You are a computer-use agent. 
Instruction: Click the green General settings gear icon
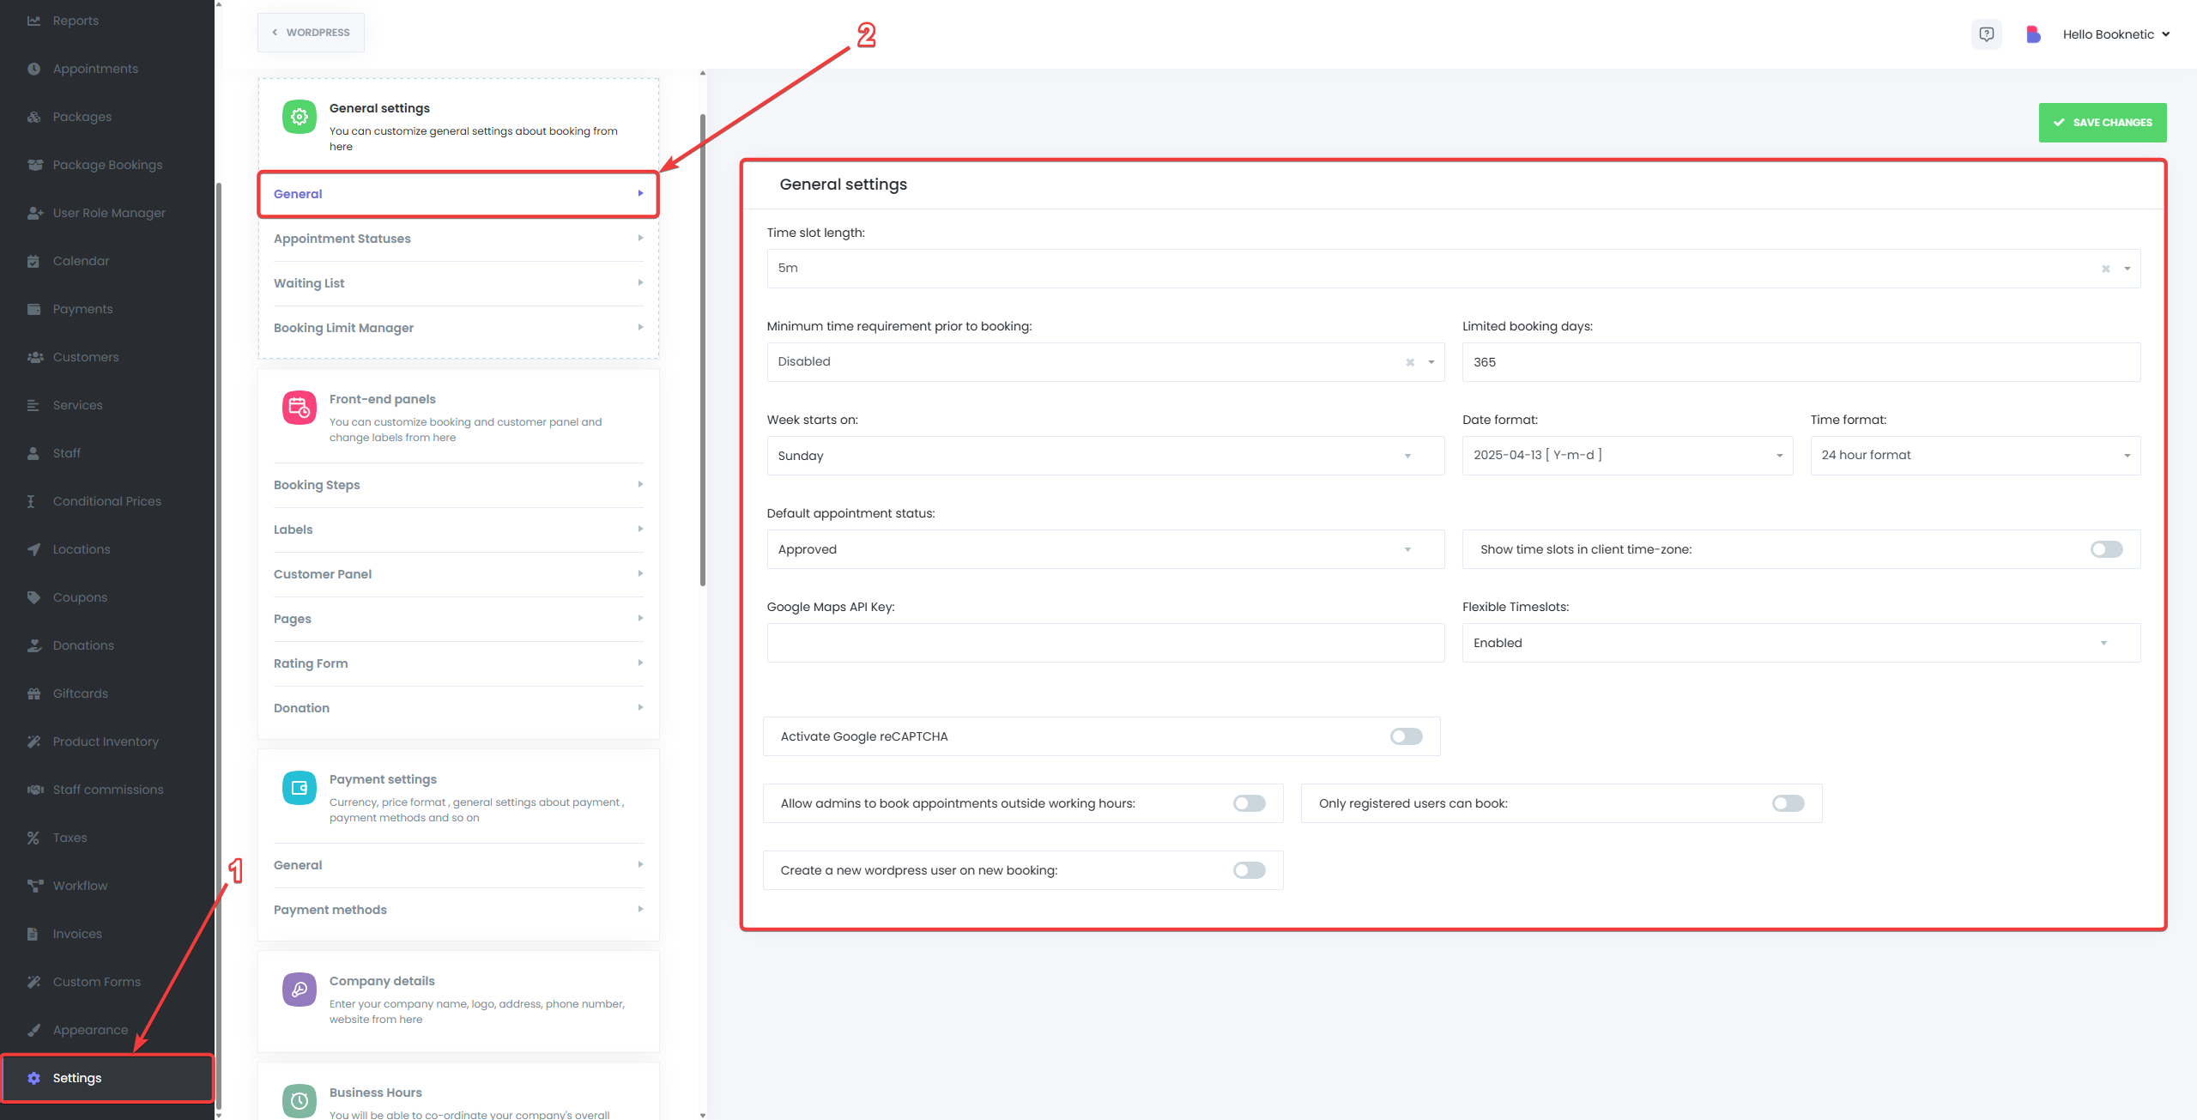pyautogui.click(x=299, y=117)
